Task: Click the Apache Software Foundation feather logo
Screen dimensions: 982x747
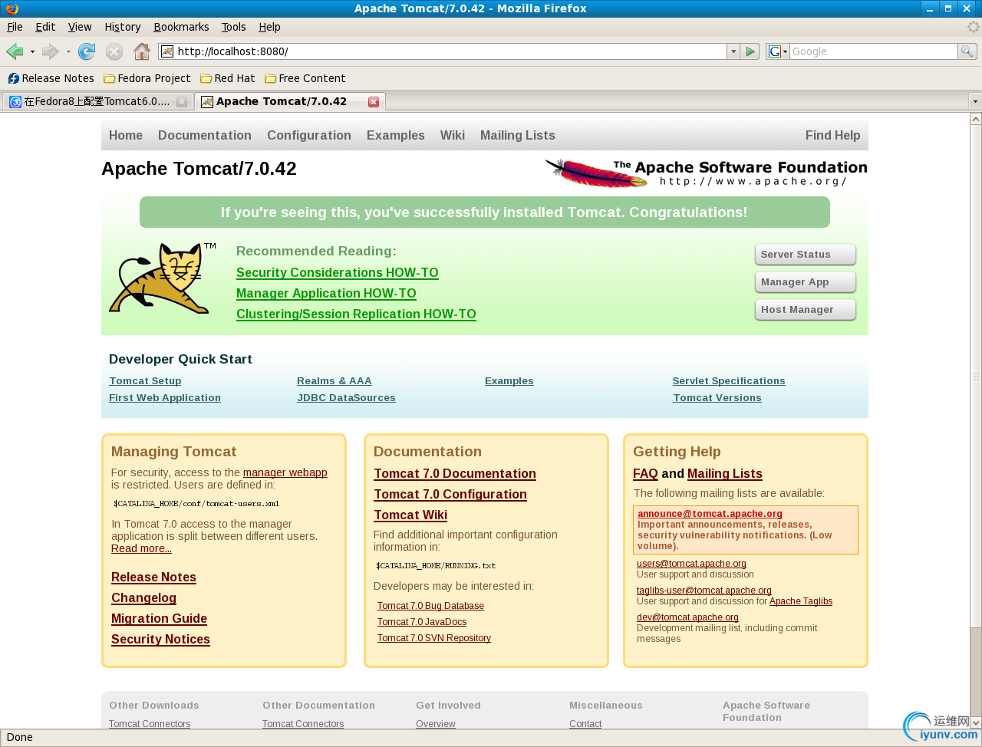Action: pos(706,173)
